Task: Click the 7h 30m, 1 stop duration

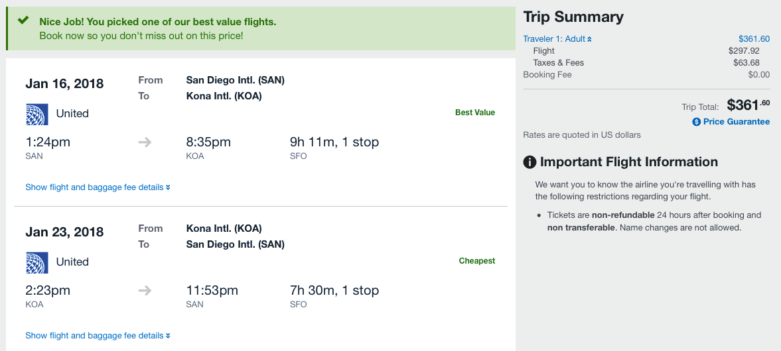Action: click(334, 291)
